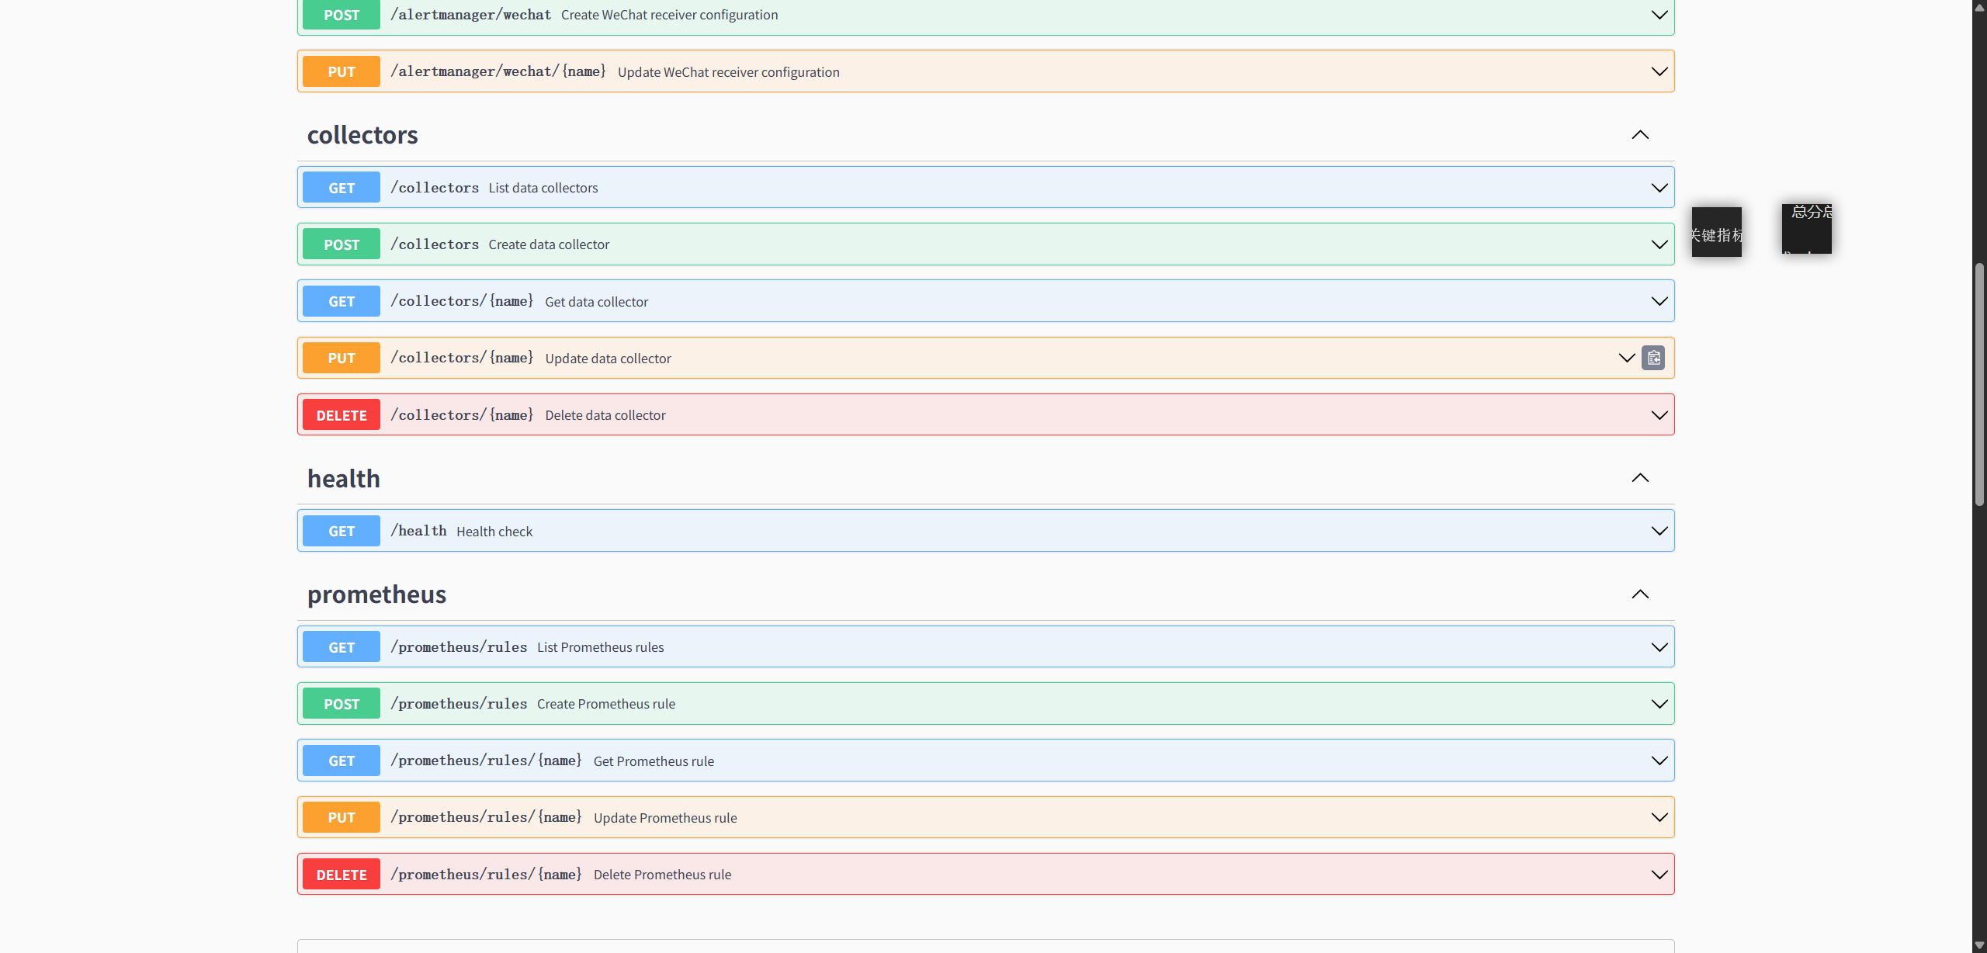Click the /health path link
Image resolution: width=1987 pixels, height=953 pixels.
(x=418, y=531)
